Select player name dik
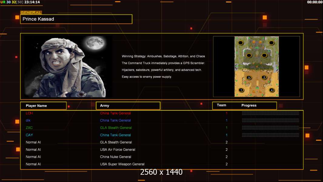323x182 pixels. 28,120
